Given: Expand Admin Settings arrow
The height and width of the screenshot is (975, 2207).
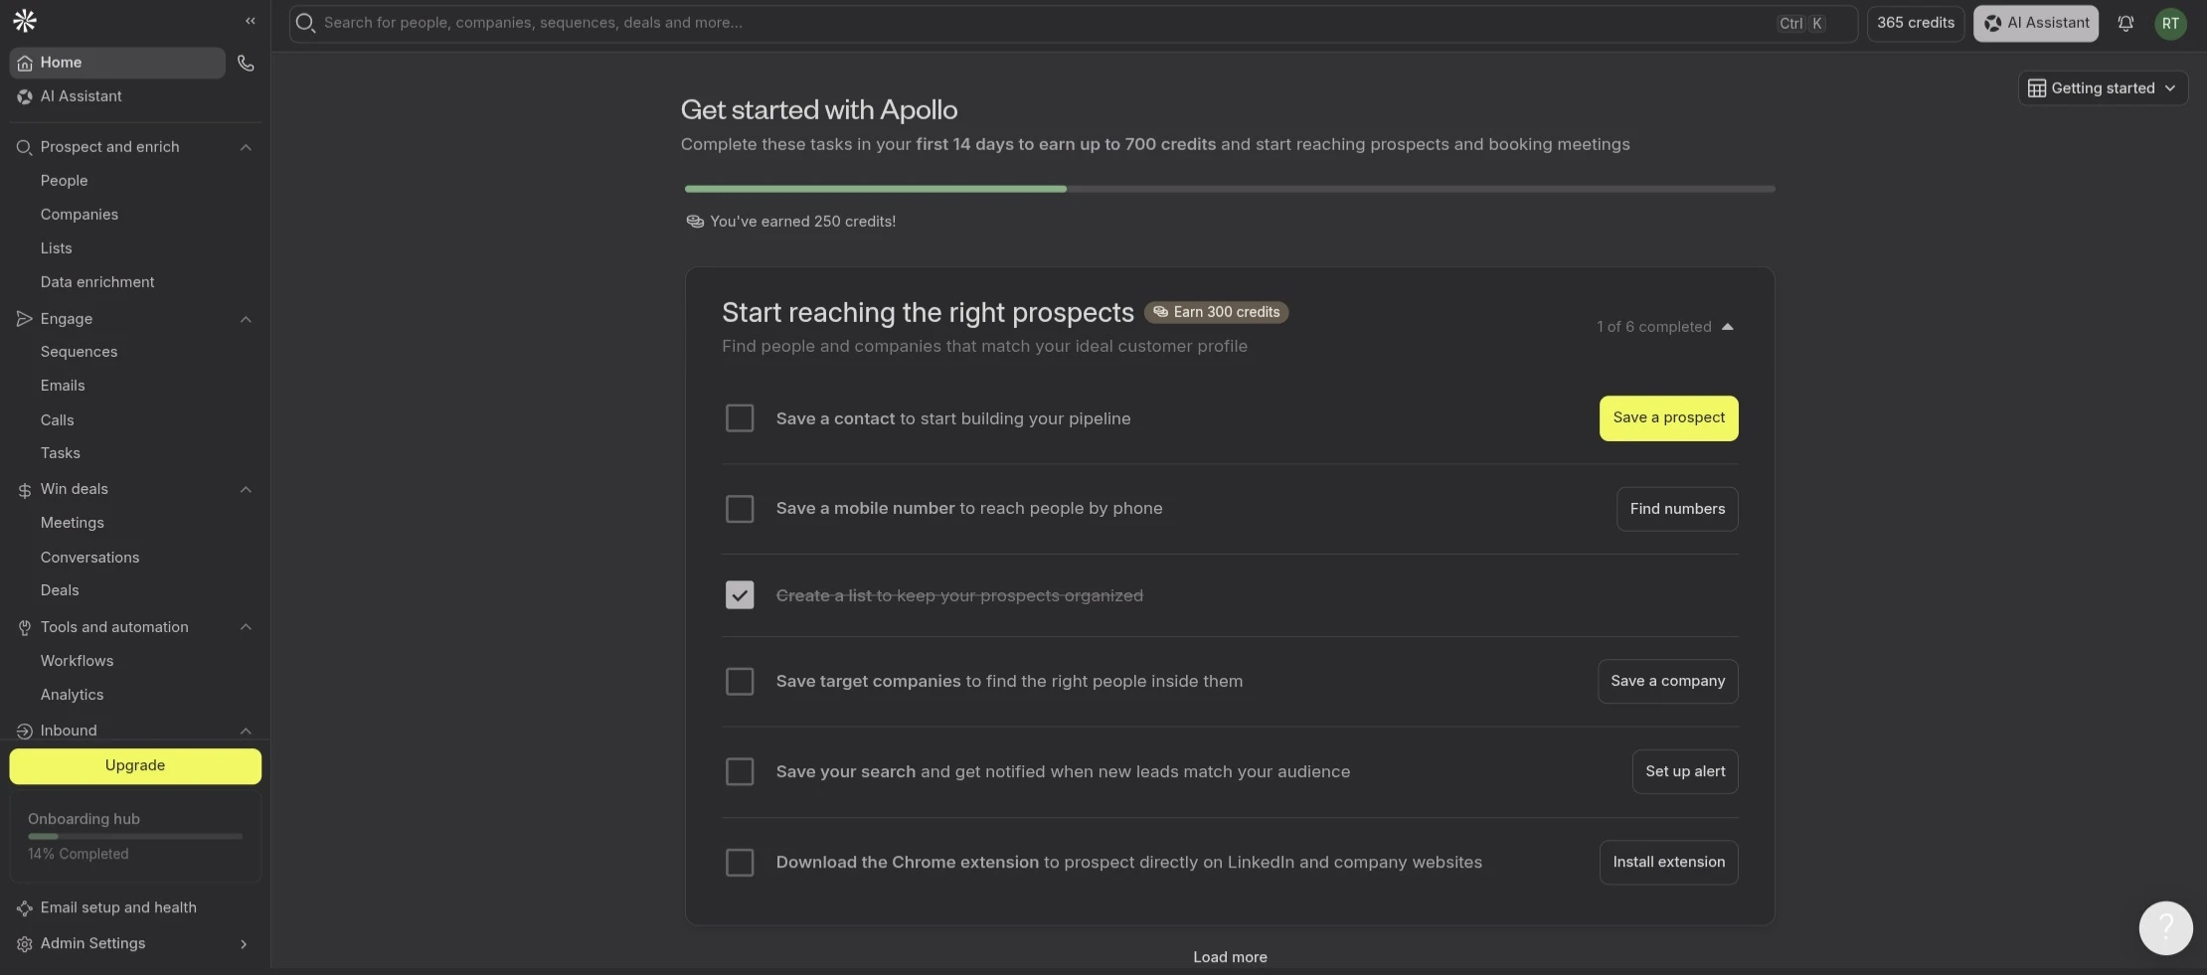Looking at the screenshot, I should [x=244, y=943].
